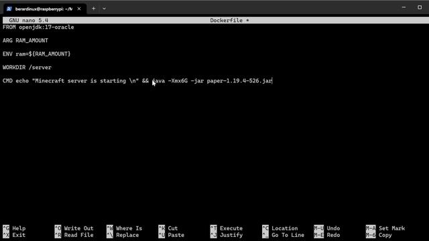The width and height of the screenshot is (429, 241).
Task: Click the ^T Execute shortcut
Action: click(227, 228)
